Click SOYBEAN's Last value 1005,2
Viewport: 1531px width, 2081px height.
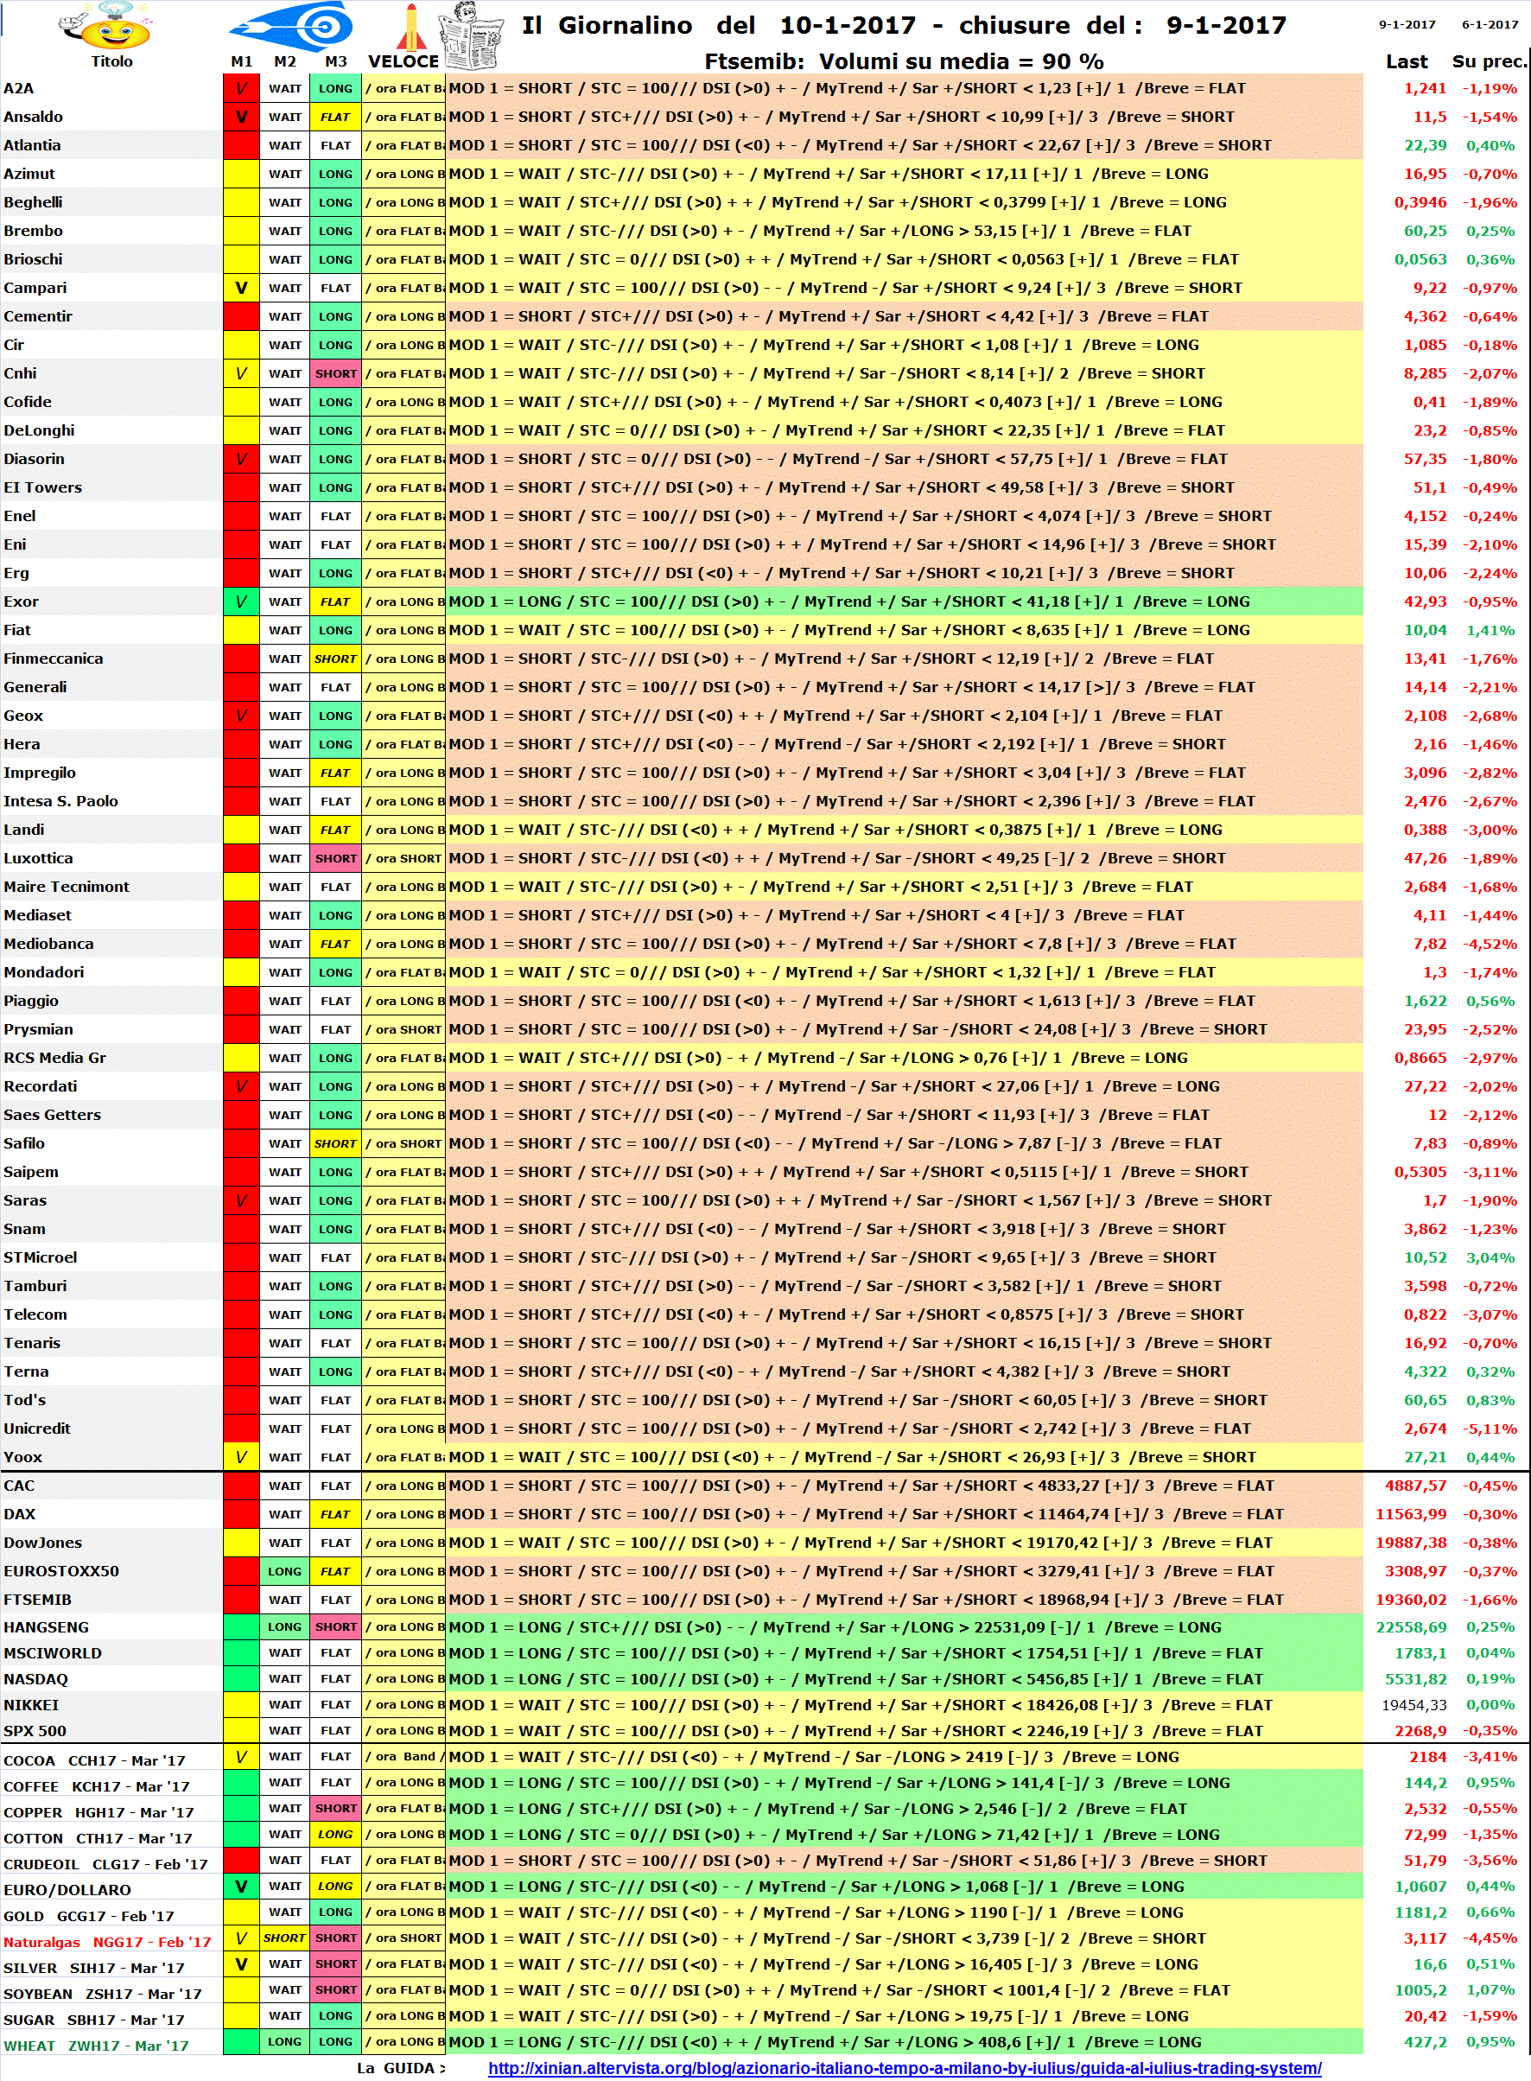1420,1990
